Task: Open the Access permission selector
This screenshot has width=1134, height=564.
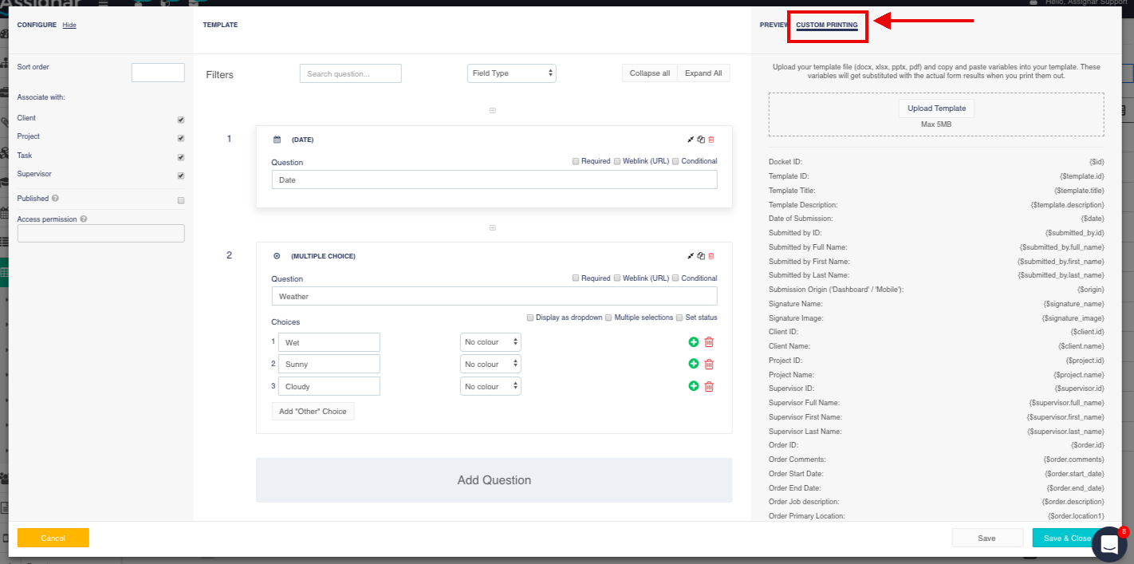Action: point(100,233)
